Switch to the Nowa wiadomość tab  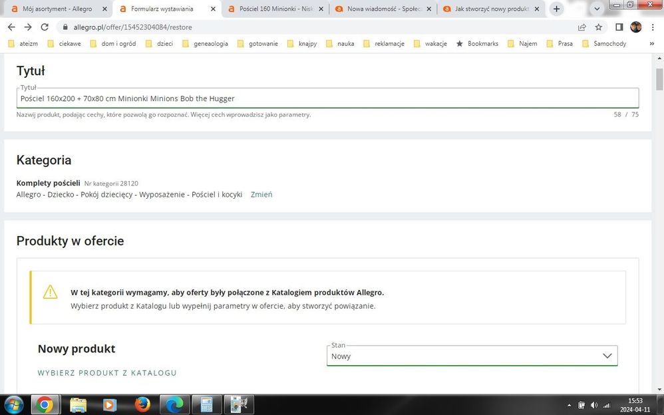(x=383, y=9)
